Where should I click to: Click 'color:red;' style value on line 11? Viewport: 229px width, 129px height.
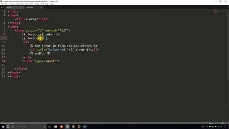coord(58,50)
